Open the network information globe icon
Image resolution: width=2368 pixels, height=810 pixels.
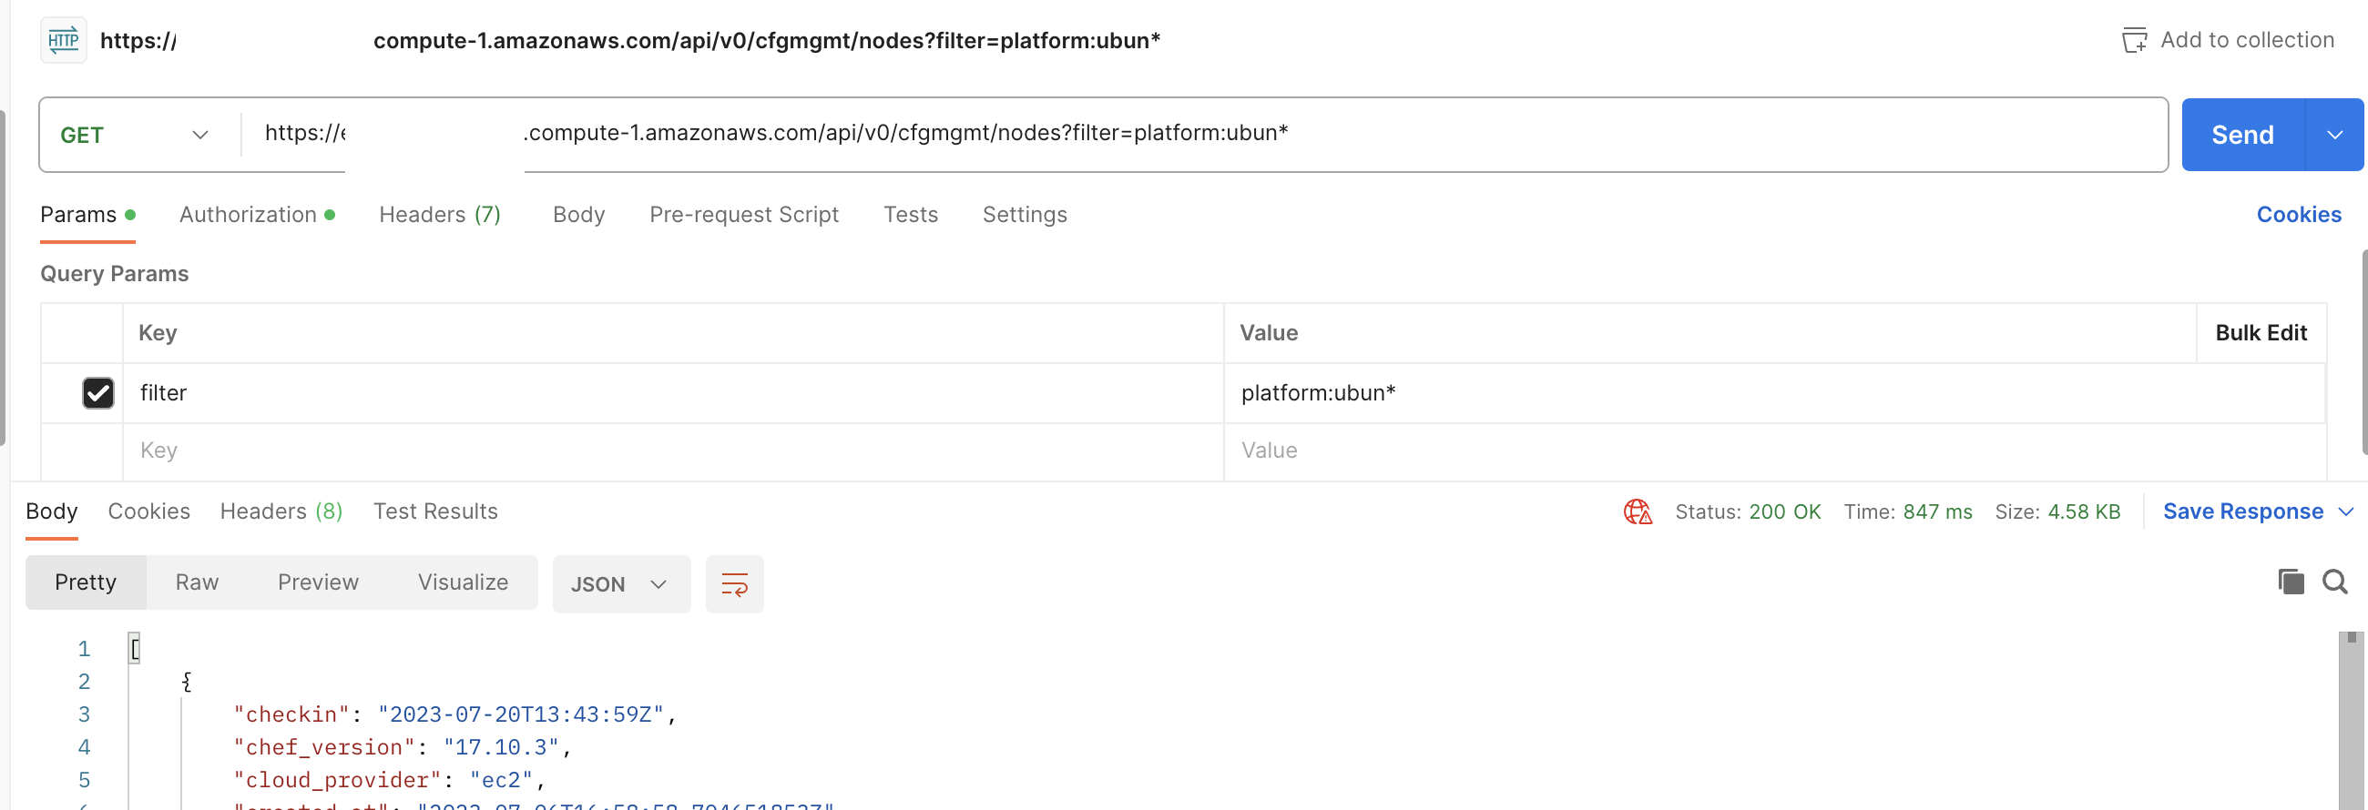tap(1638, 511)
